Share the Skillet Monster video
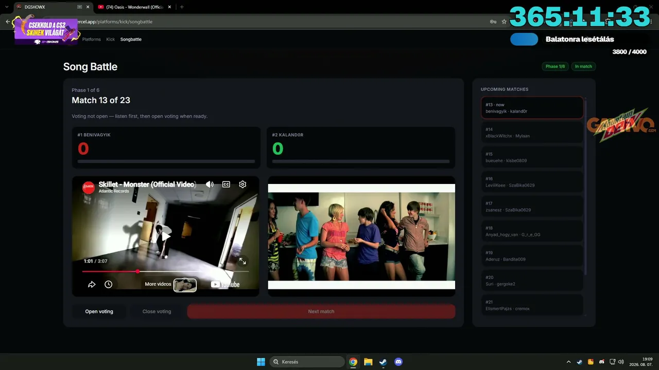The image size is (659, 370). 92,284
